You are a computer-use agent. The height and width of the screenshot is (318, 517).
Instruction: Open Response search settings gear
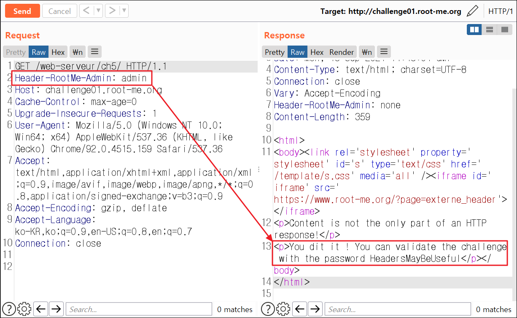click(283, 309)
